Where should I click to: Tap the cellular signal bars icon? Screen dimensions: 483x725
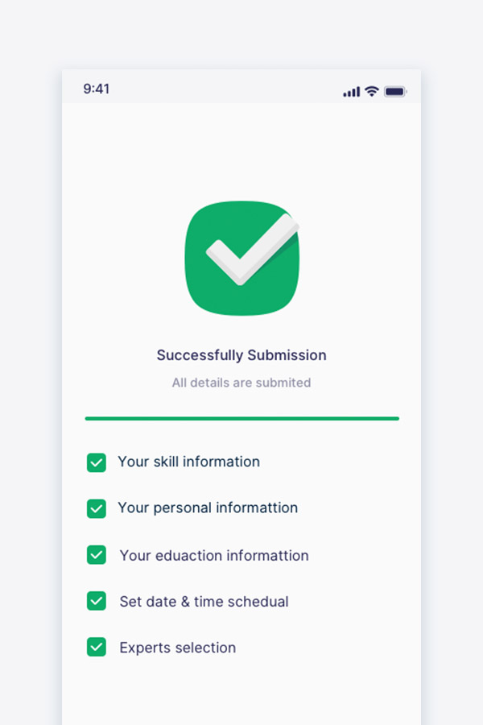pos(351,92)
